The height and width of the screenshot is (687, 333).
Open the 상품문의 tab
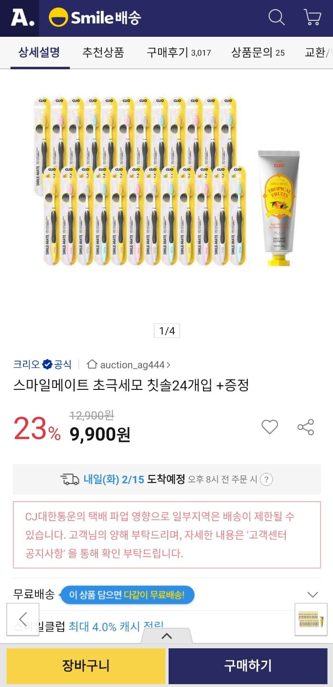pos(258,53)
